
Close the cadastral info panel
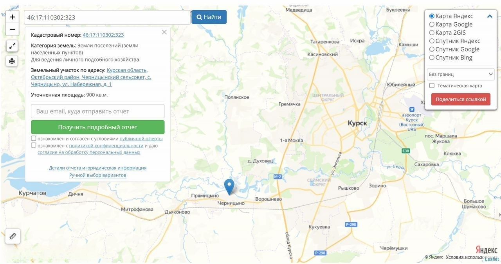tap(164, 32)
